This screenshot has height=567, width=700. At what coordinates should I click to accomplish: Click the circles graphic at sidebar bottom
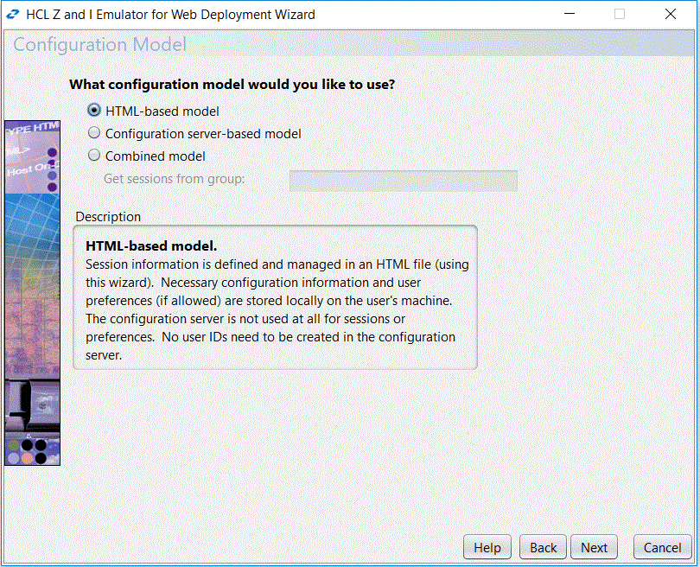coord(32,449)
